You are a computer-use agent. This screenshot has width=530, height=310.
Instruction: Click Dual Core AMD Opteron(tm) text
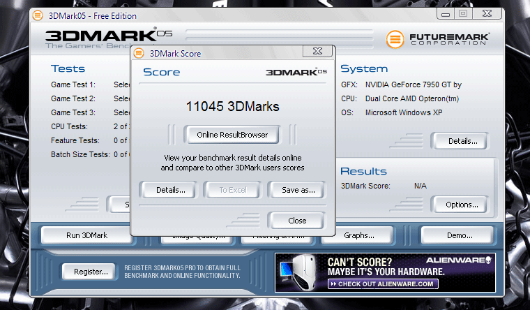point(412,98)
